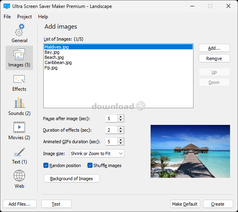Open the Effects magic wand icon
The image size is (238, 212).
tap(19, 79)
